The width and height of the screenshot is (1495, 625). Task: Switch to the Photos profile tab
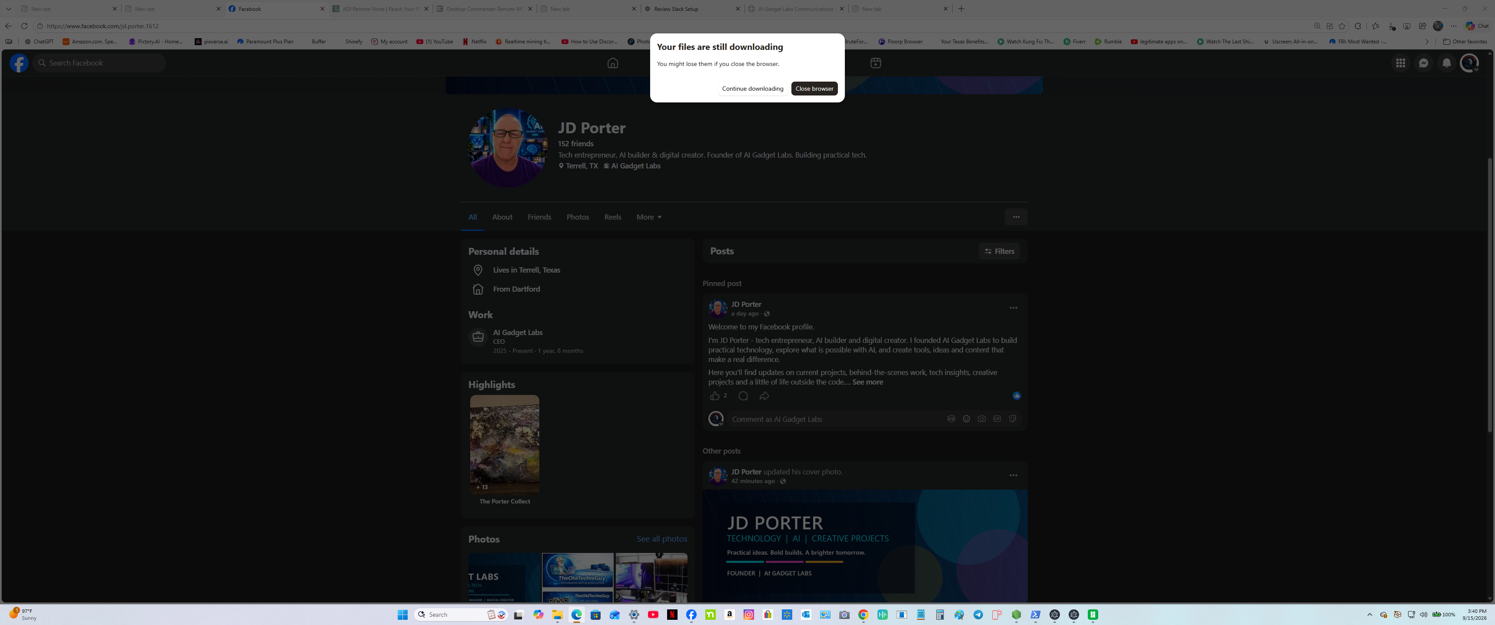(x=578, y=217)
